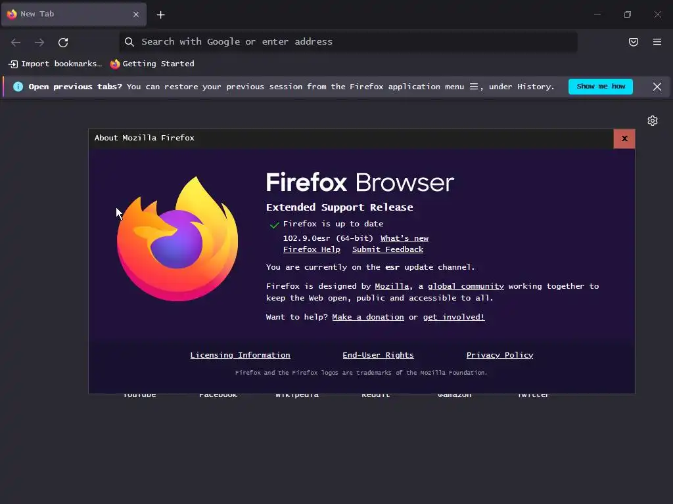Viewport: 673px width, 504px height.
Task: Dismiss the Open previous tabs notification
Action: pyautogui.click(x=657, y=87)
